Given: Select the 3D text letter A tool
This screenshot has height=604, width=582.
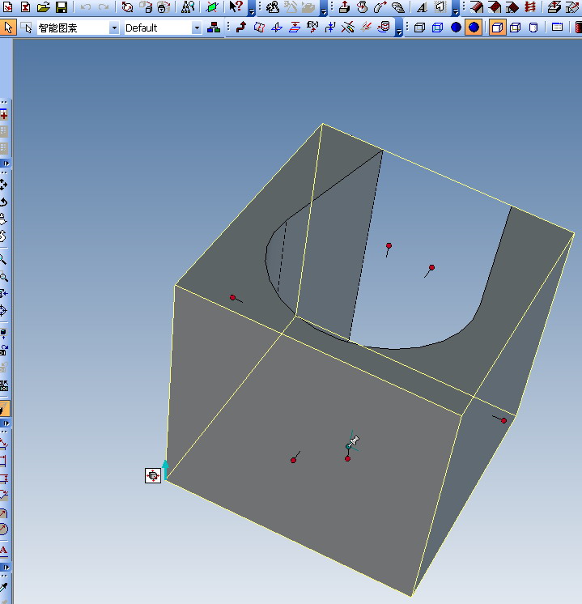Looking at the screenshot, I should point(423,7).
